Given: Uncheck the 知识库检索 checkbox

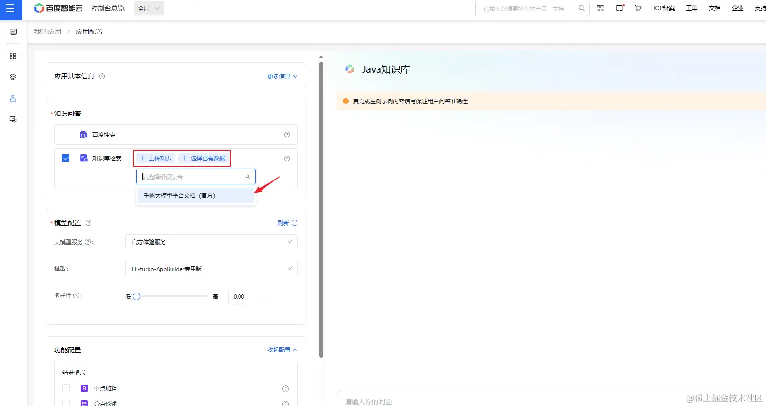Looking at the screenshot, I should (66, 158).
